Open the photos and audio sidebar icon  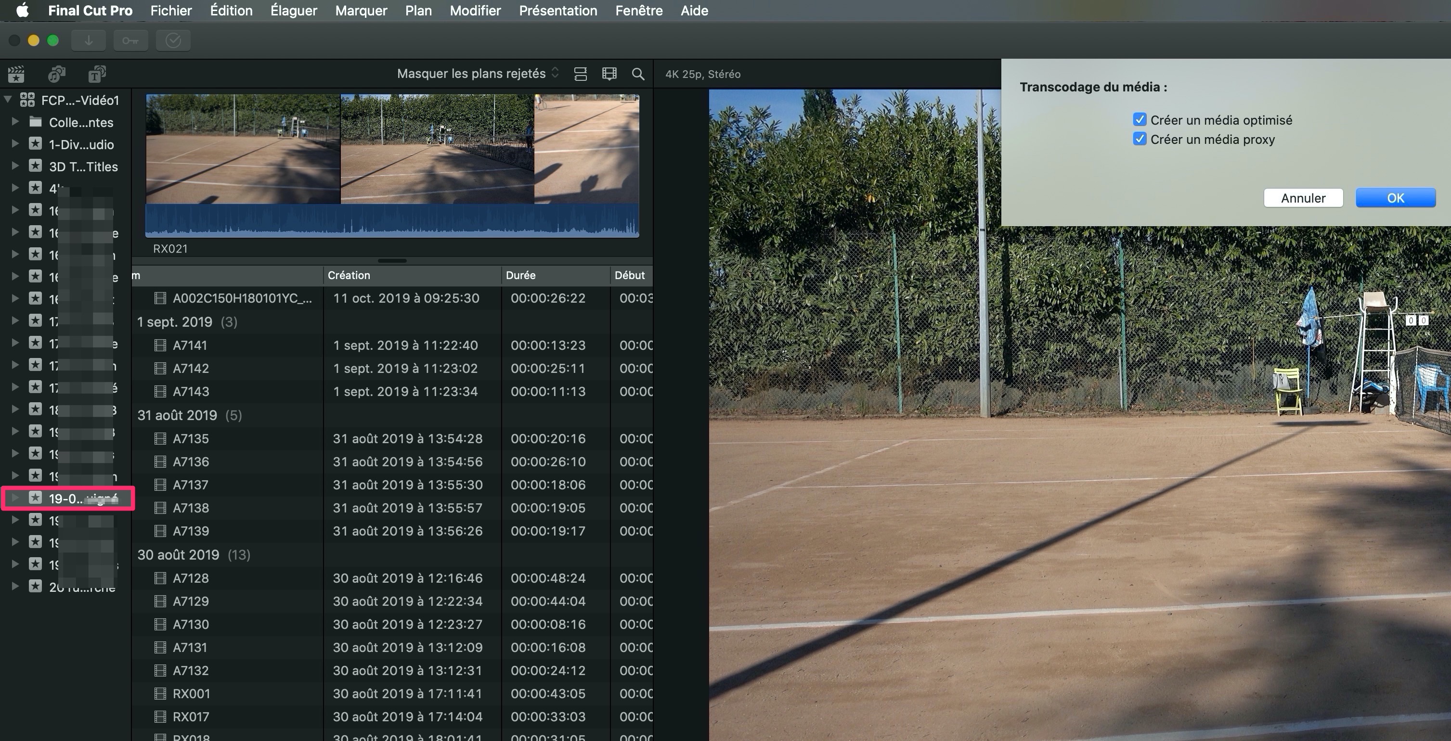coord(56,74)
